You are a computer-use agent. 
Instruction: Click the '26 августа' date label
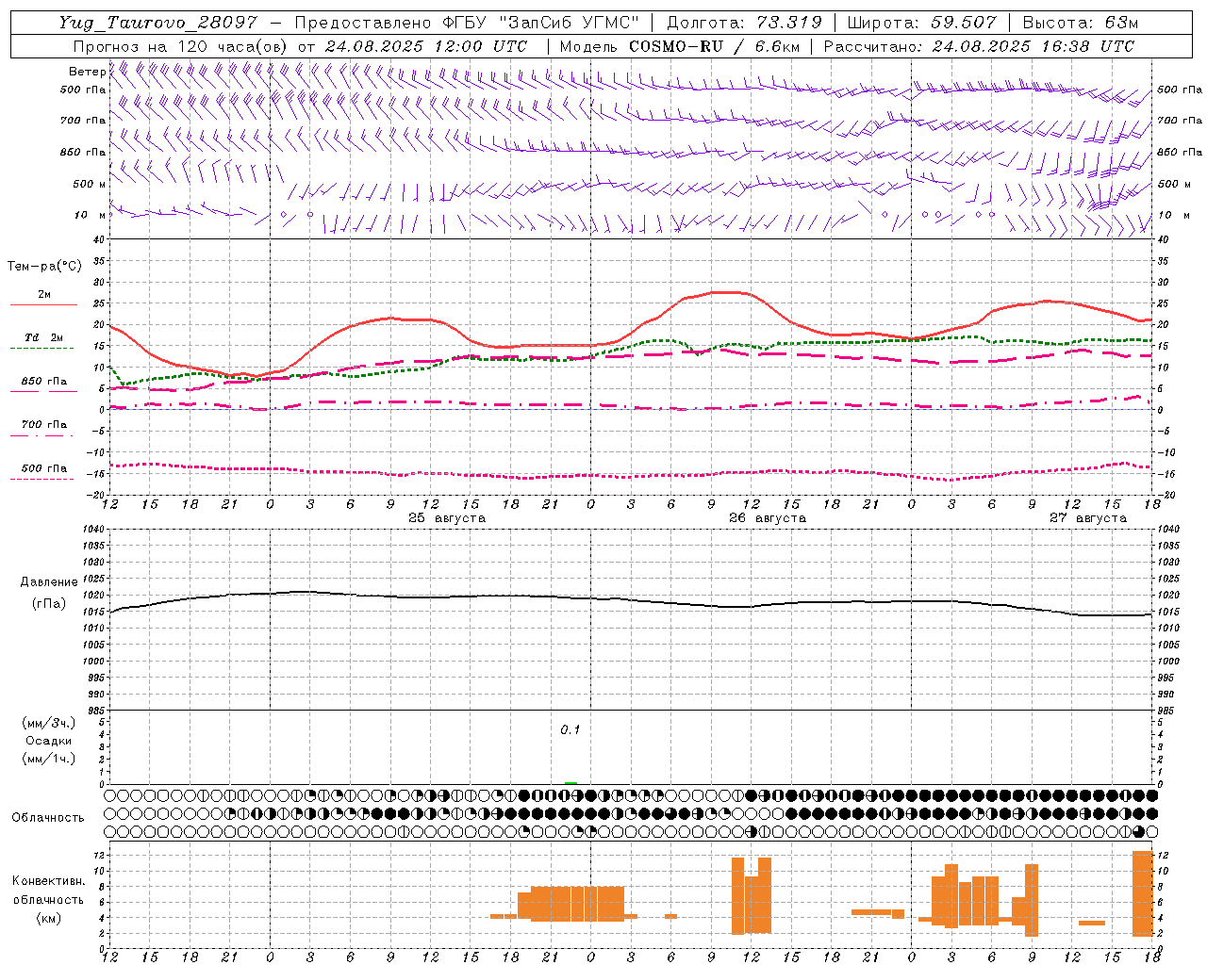[768, 518]
